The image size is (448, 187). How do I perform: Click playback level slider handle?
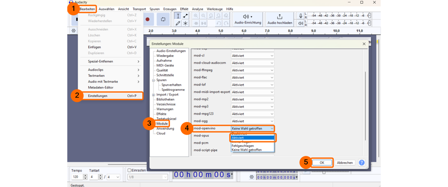370,24
